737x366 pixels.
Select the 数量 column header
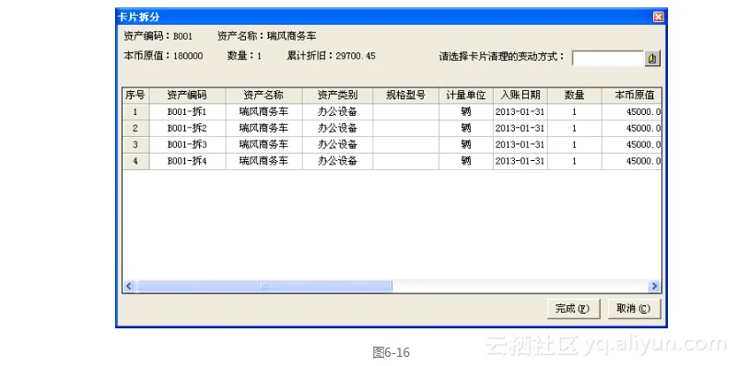click(574, 96)
